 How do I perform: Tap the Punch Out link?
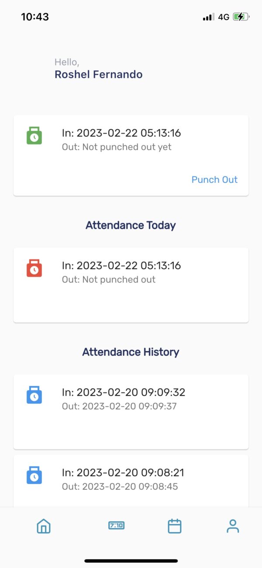(214, 179)
